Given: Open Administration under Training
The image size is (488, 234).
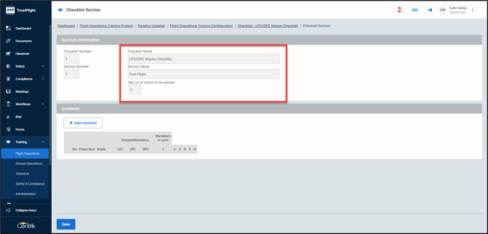Looking at the screenshot, I should (26, 194).
